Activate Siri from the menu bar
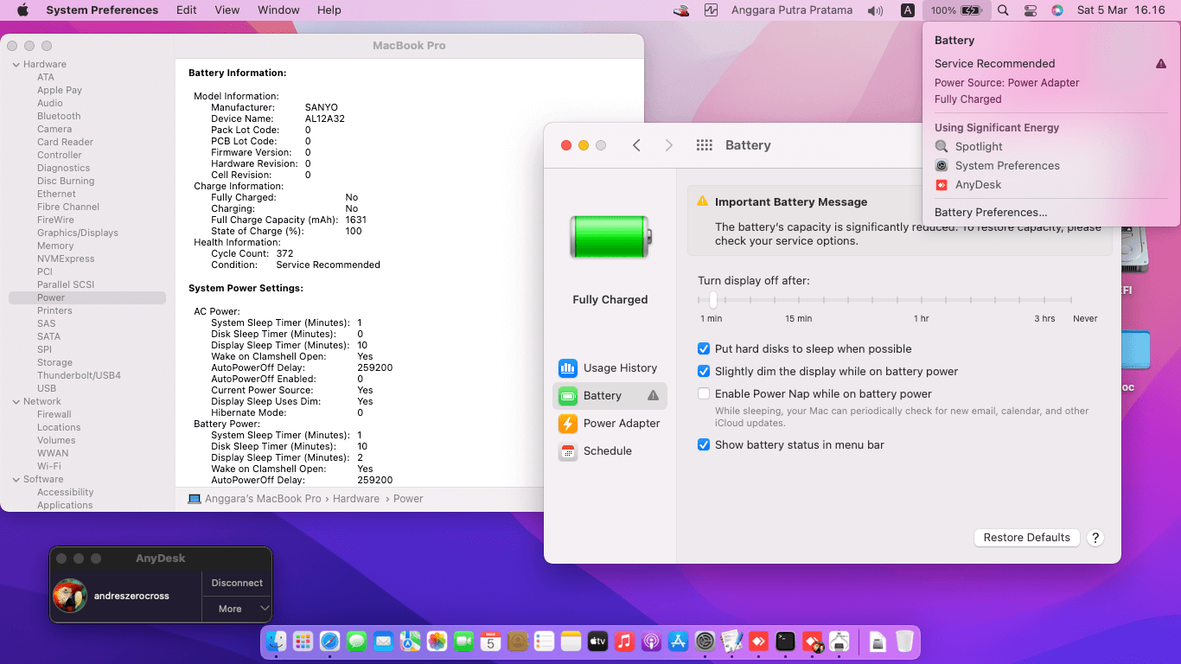This screenshot has height=664, width=1181. coord(1057,10)
